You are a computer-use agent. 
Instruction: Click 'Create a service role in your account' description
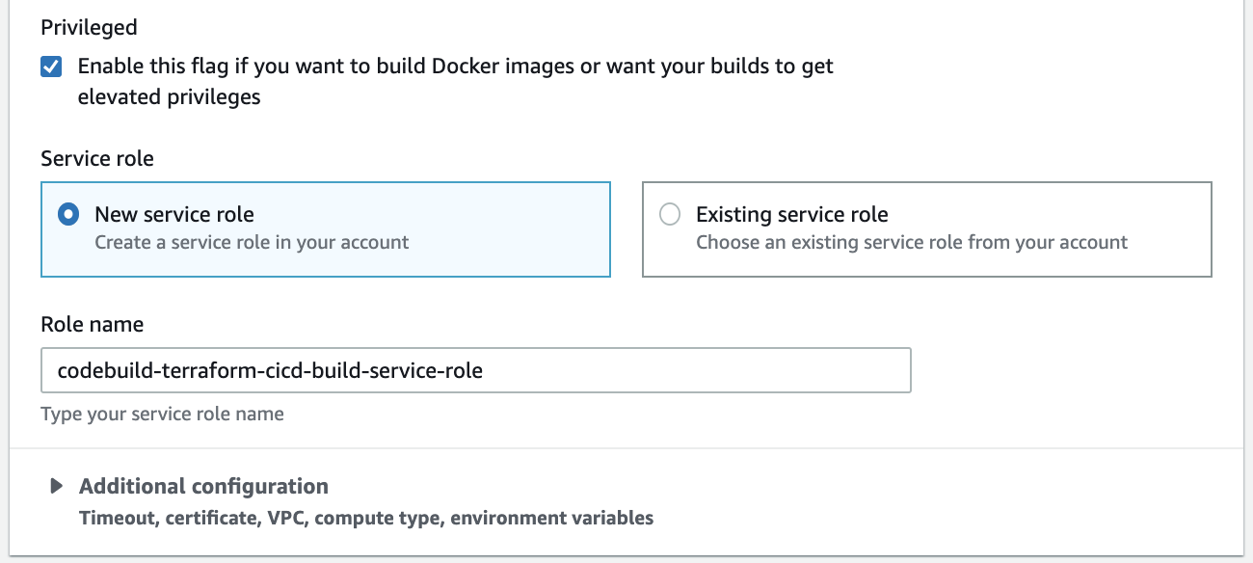(x=252, y=242)
